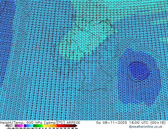This screenshot has height=129, width=168.
Task: Click the bright red 24 legend swatch
Action: [x=58, y=126]
